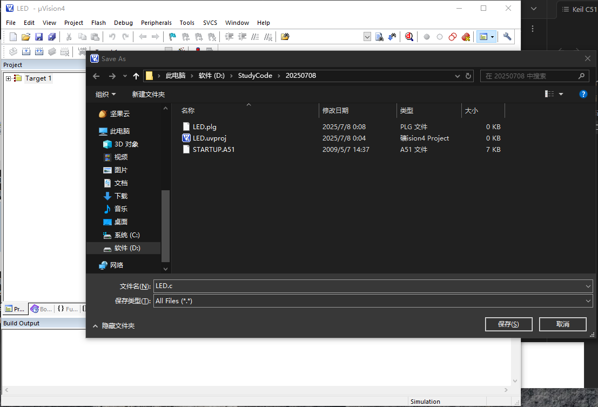
Task: Click the Insert/Remove Bookmark flag icon
Action: tap(172, 37)
